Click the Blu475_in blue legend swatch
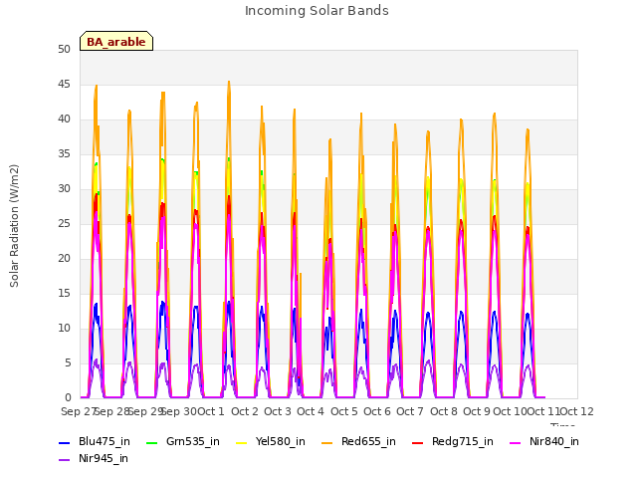The image size is (637, 478). (65, 442)
